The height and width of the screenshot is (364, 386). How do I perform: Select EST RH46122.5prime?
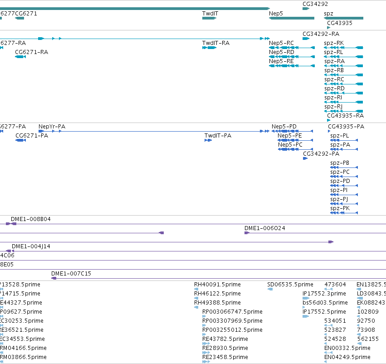(196, 298)
